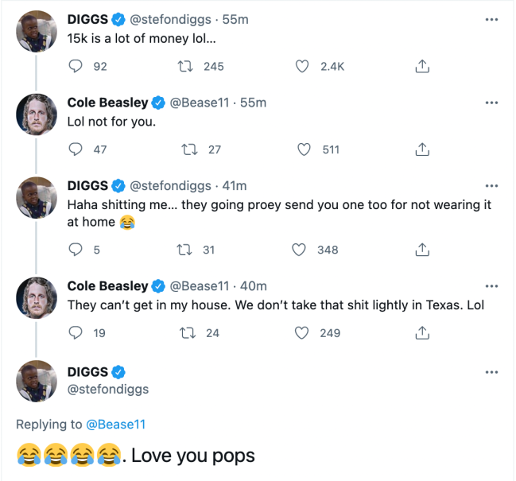Open more options on the first DIGGS tweet
Viewport: 516px width, 481px height.
[x=491, y=20]
